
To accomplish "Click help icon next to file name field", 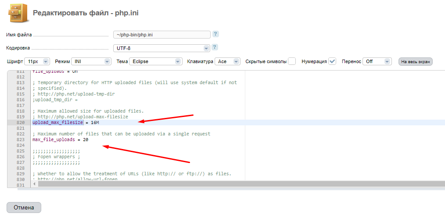I will coord(215,34).
